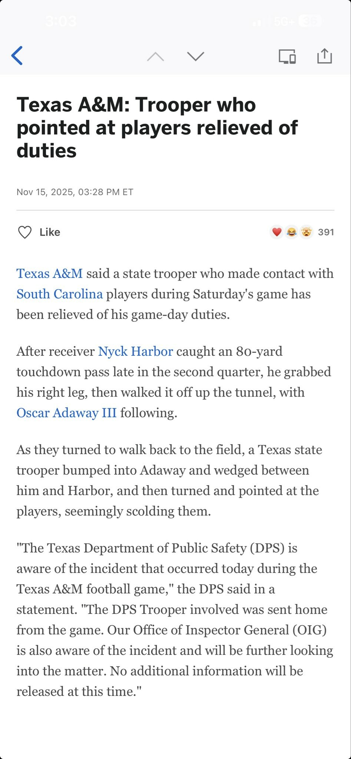Go to previous article with up chevron
This screenshot has height=759, width=351.
[155, 56]
